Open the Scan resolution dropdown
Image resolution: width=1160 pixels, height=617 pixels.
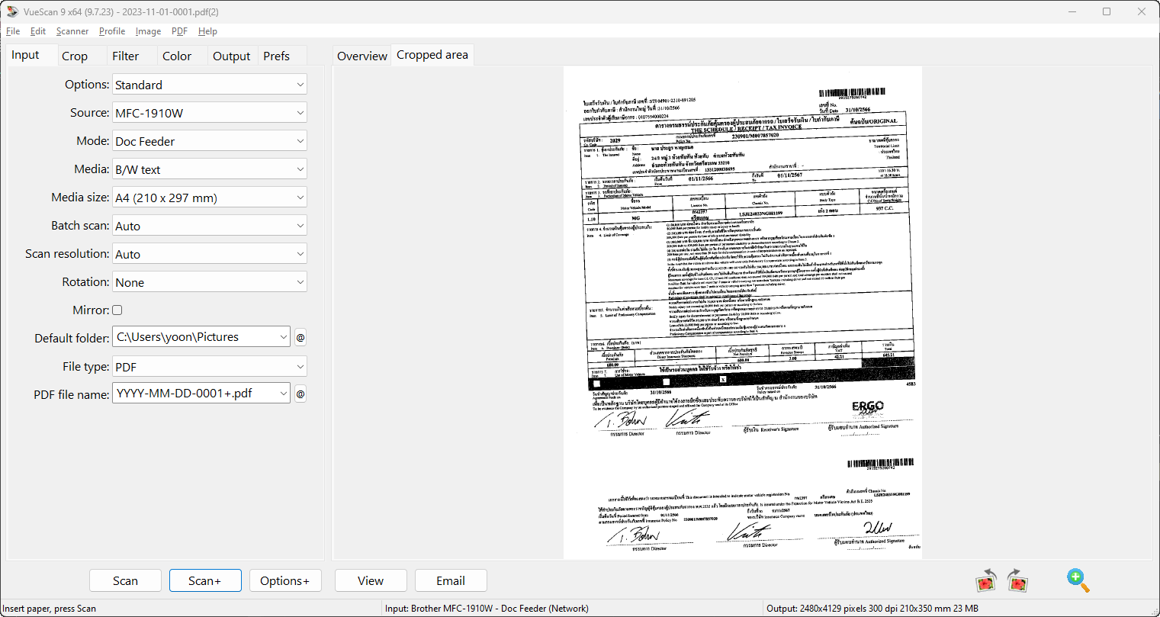210,254
